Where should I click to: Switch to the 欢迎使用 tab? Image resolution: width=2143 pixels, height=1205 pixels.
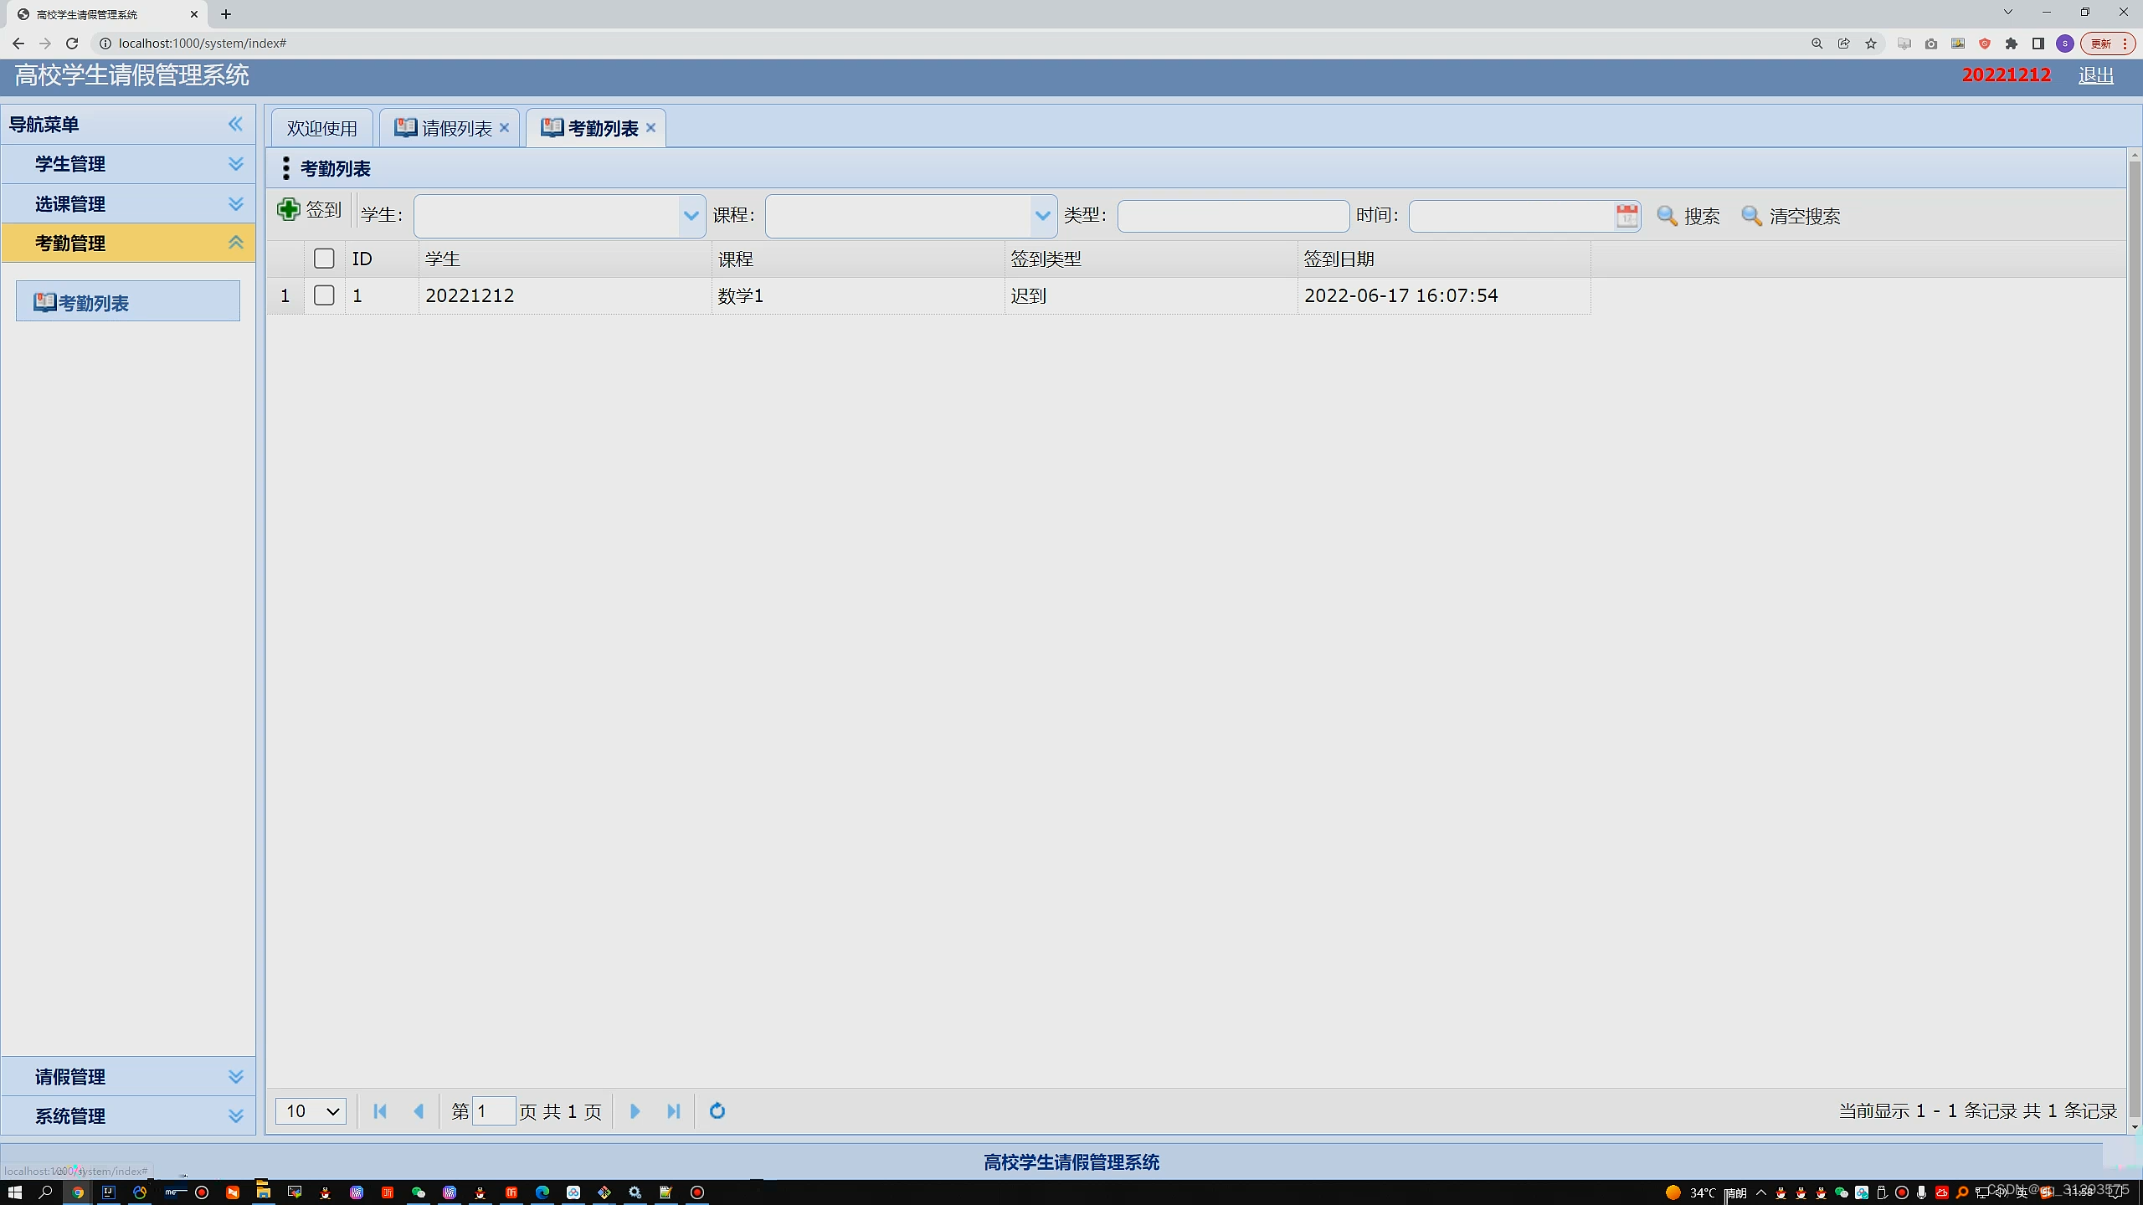tap(322, 128)
